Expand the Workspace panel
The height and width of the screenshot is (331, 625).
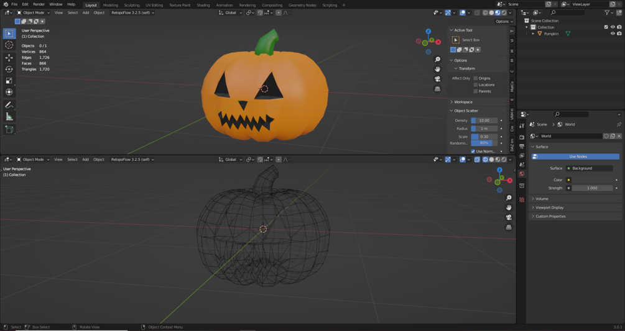pos(463,102)
